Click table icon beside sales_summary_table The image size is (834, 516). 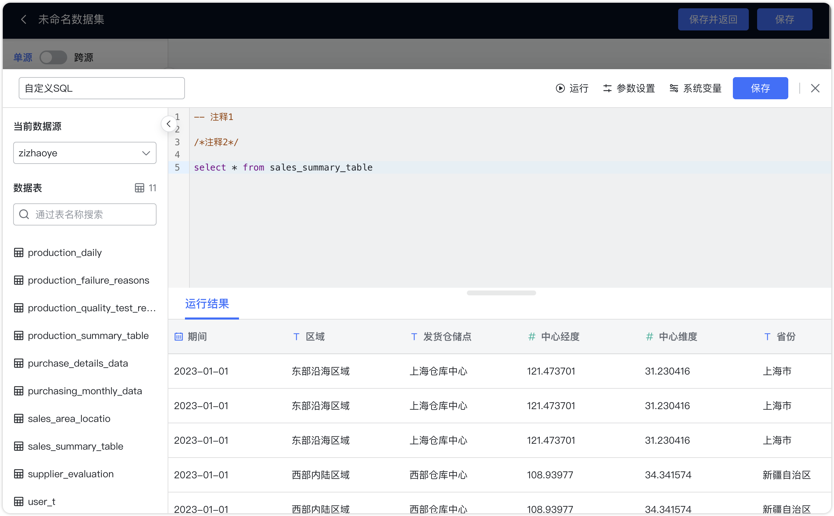(x=19, y=446)
